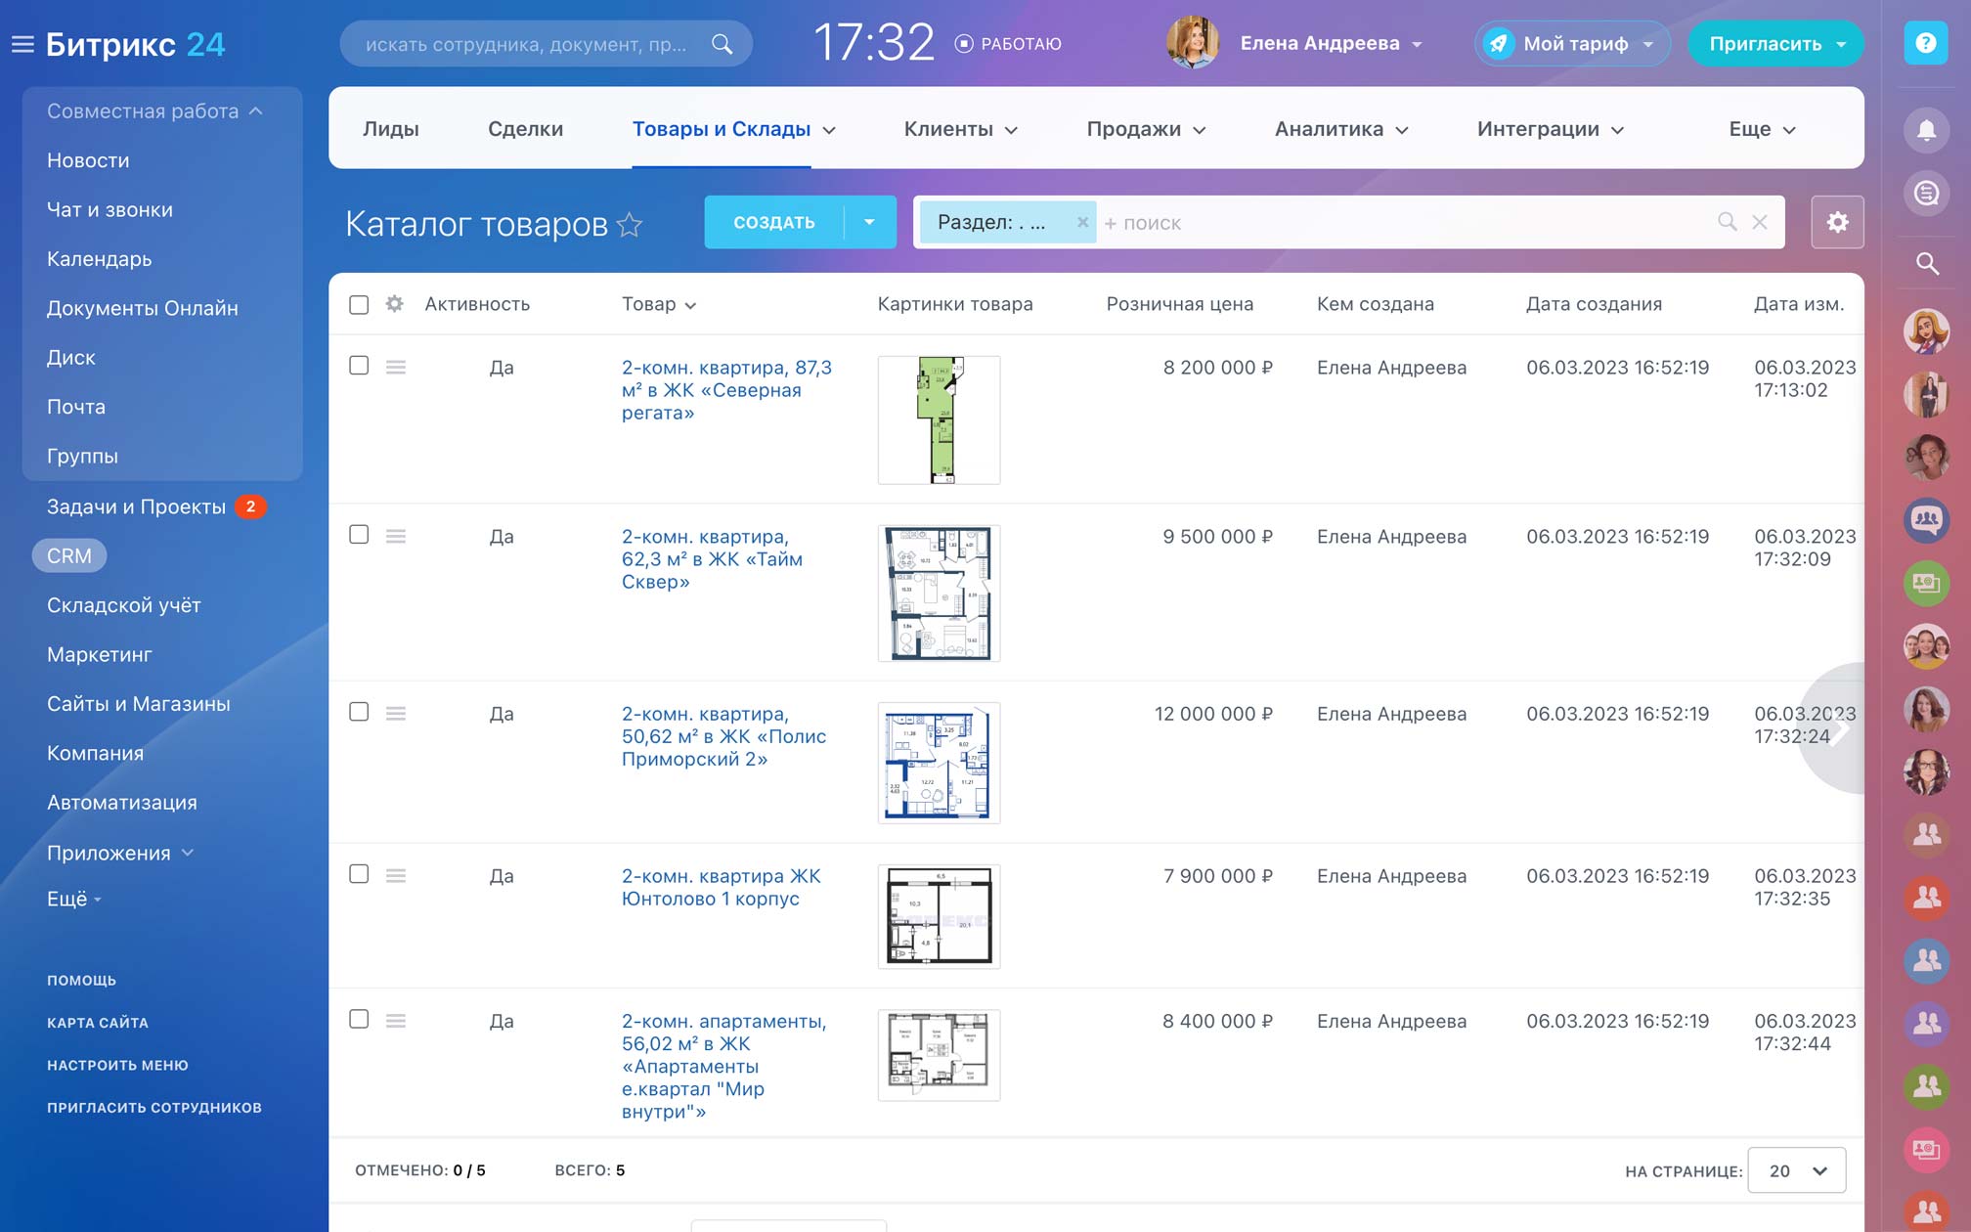Open the СОЗДАТЬ button dropdown arrow
1971x1232 pixels.
coord(869,222)
